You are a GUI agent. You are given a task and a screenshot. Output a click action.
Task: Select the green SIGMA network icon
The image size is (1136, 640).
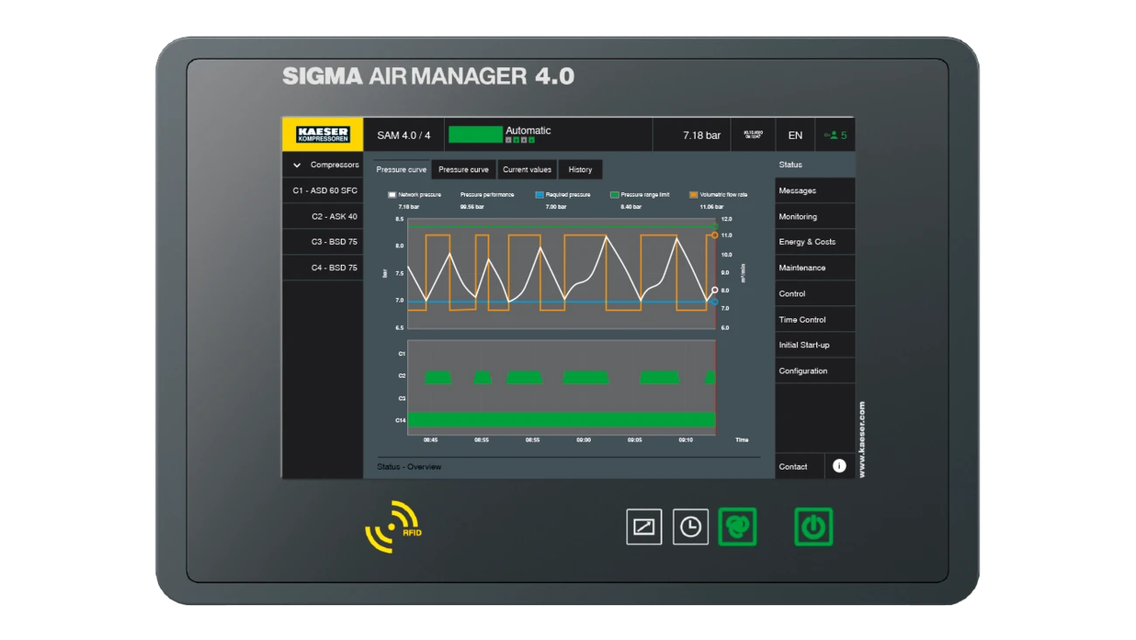(737, 528)
